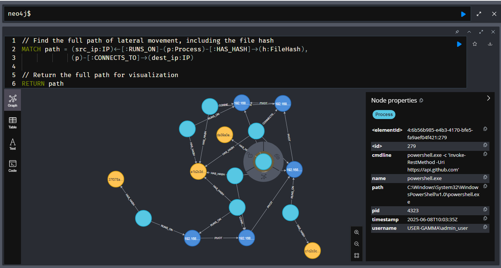Run the query in the result frame editor
This screenshot has height=268, width=501.
point(459,44)
